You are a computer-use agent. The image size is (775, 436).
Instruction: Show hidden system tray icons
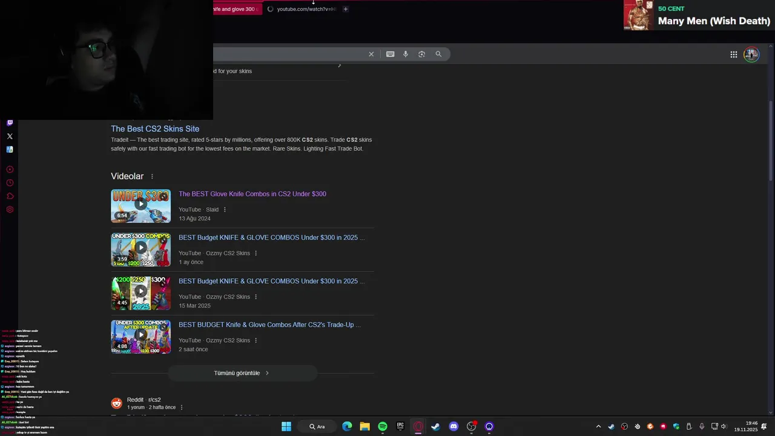coord(598,426)
